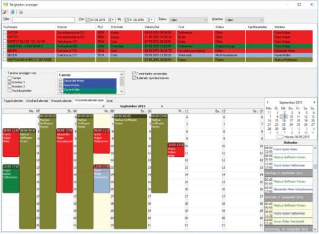Tick the checkbox of the first SUTER row

pos(5,32)
